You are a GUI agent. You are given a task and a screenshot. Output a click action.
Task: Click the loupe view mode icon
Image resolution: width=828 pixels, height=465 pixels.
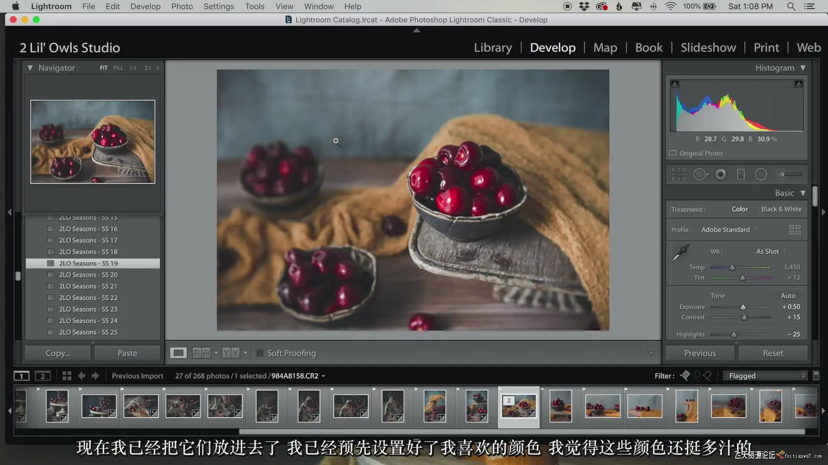pos(178,353)
